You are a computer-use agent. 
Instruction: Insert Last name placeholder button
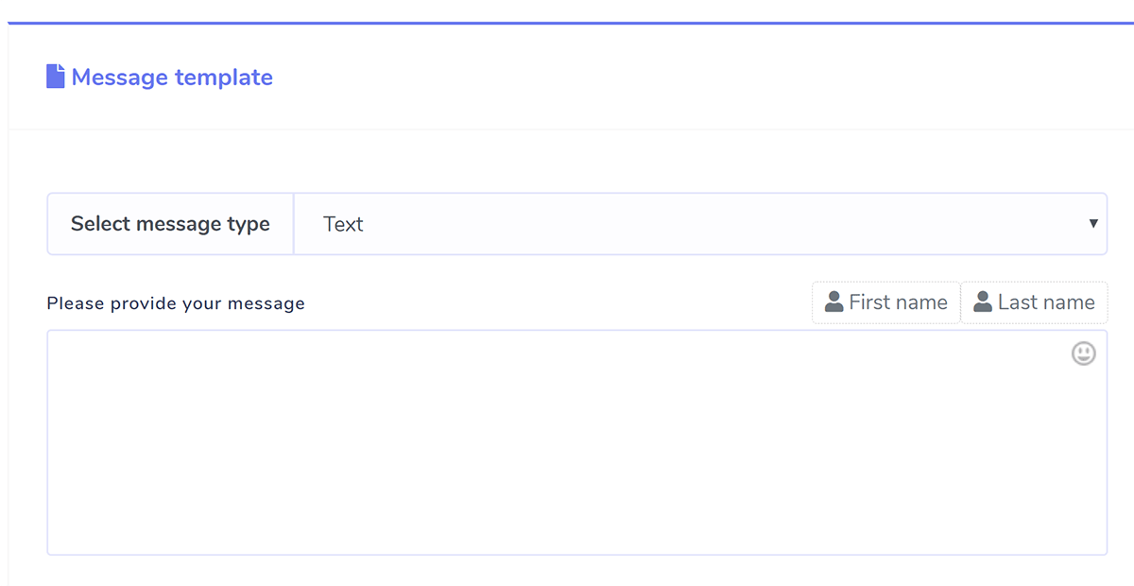(1035, 302)
